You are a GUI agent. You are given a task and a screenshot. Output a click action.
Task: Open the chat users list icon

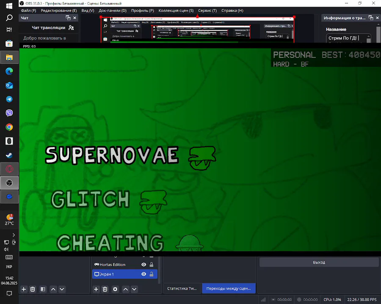click(71, 27)
